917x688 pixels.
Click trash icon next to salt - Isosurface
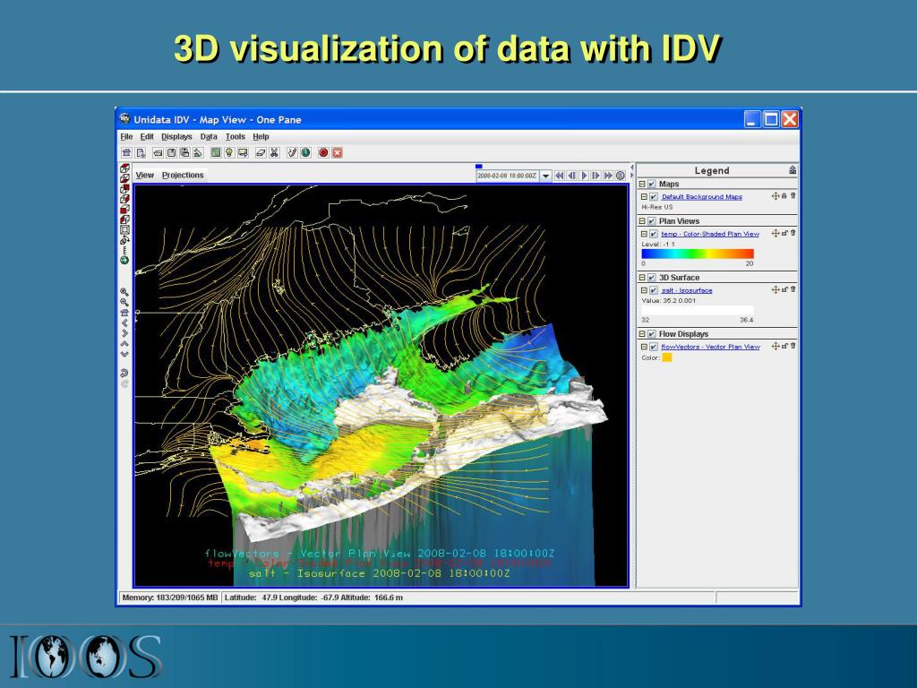[x=793, y=289]
